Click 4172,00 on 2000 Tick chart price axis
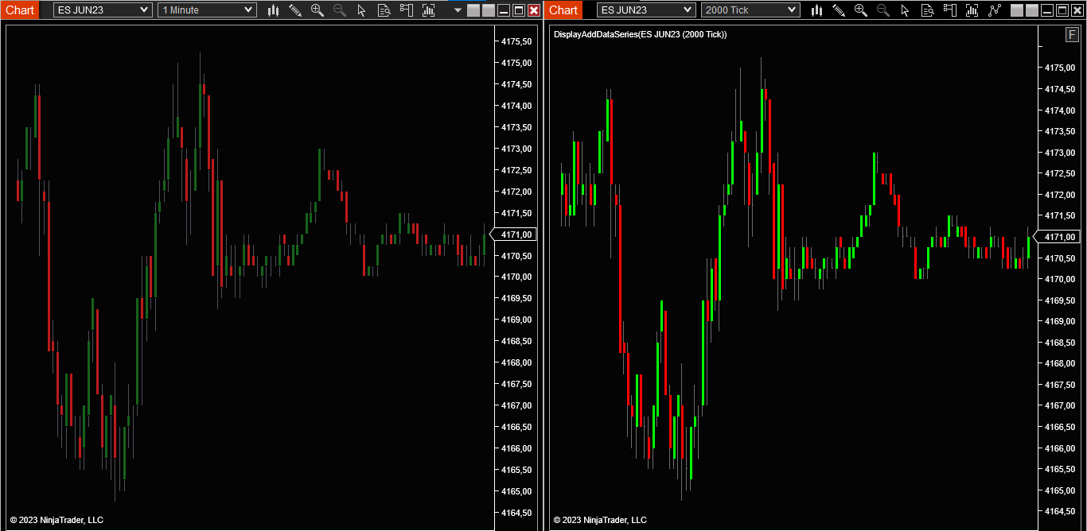The height and width of the screenshot is (531, 1087). pos(1060,195)
